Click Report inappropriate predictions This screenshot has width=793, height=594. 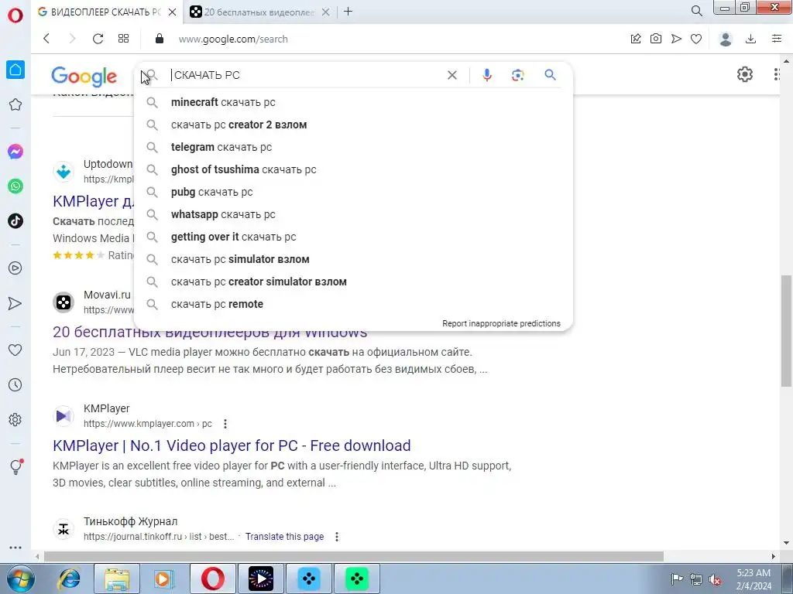501,323
